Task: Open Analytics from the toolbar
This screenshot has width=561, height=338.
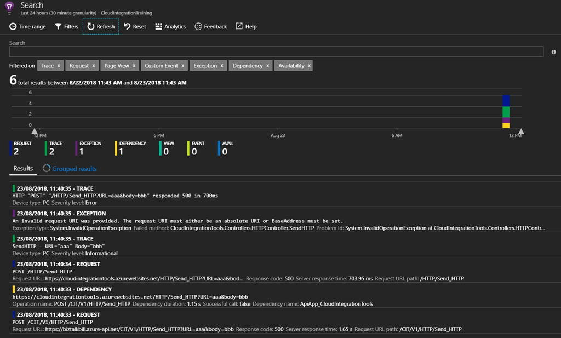Action: 170,26
